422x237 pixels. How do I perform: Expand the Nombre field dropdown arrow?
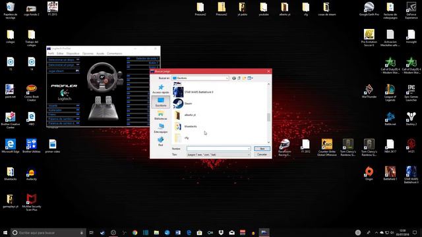(x=249, y=149)
